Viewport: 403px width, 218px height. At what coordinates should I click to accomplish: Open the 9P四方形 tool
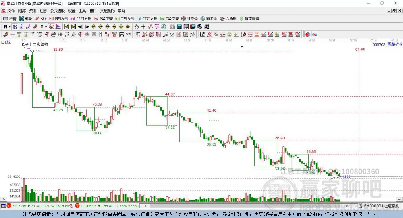click(81, 19)
